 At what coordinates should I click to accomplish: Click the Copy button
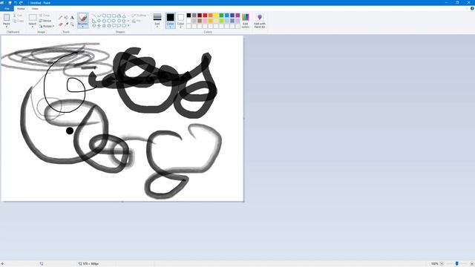click(19, 21)
